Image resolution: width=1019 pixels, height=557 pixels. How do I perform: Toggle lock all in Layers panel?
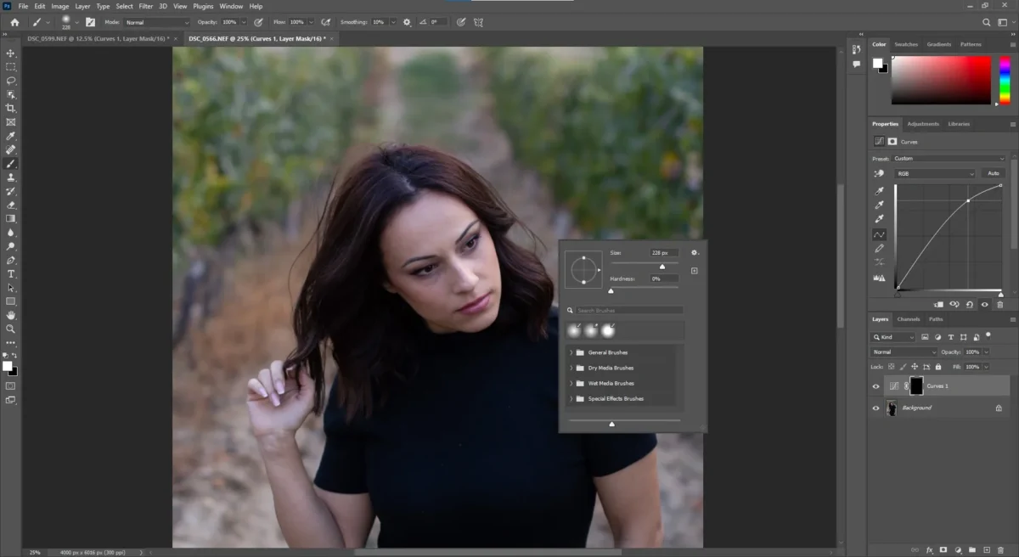click(938, 367)
